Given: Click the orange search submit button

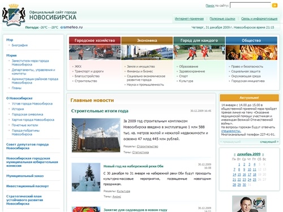Looking at the screenshot, I should tap(275, 6).
